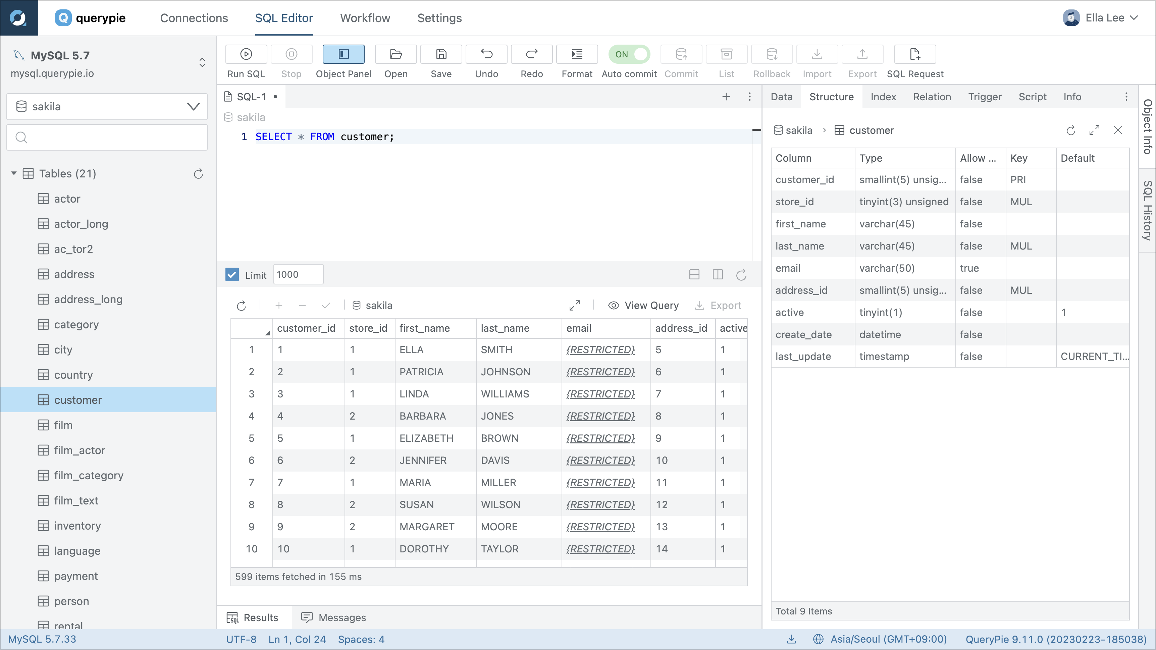Redo the last edit
Viewport: 1156px width, 650px height.
pos(532,54)
